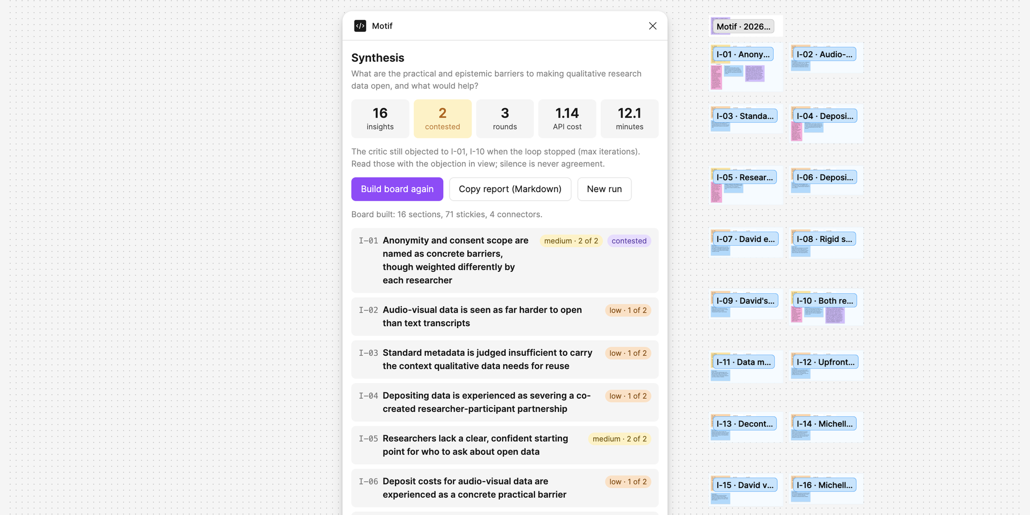Click the medium · 2 of 2 badge on I-01

(571, 241)
